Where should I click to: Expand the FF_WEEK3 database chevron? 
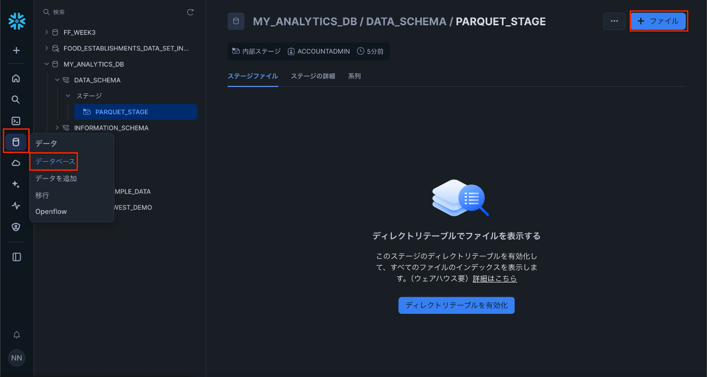[46, 32]
